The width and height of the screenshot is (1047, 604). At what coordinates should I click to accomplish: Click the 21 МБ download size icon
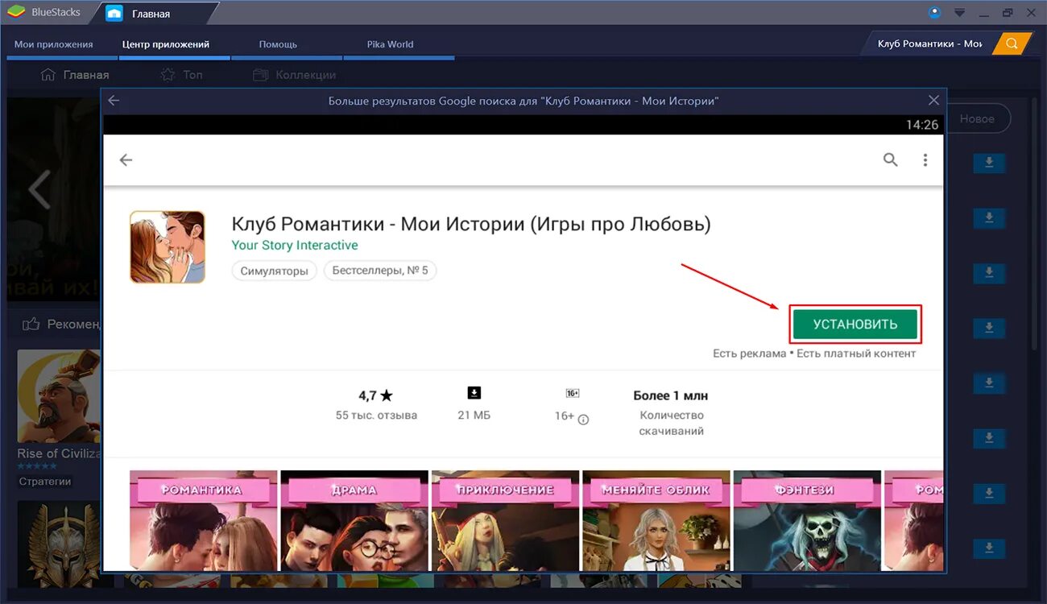click(x=474, y=393)
